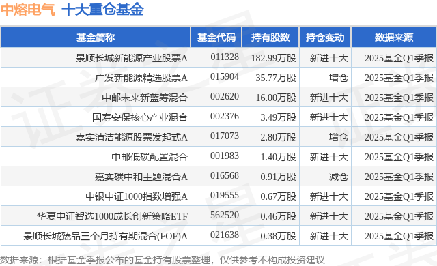Click the 中熔电气 title text
The image size is (437, 266).
pos(28,10)
